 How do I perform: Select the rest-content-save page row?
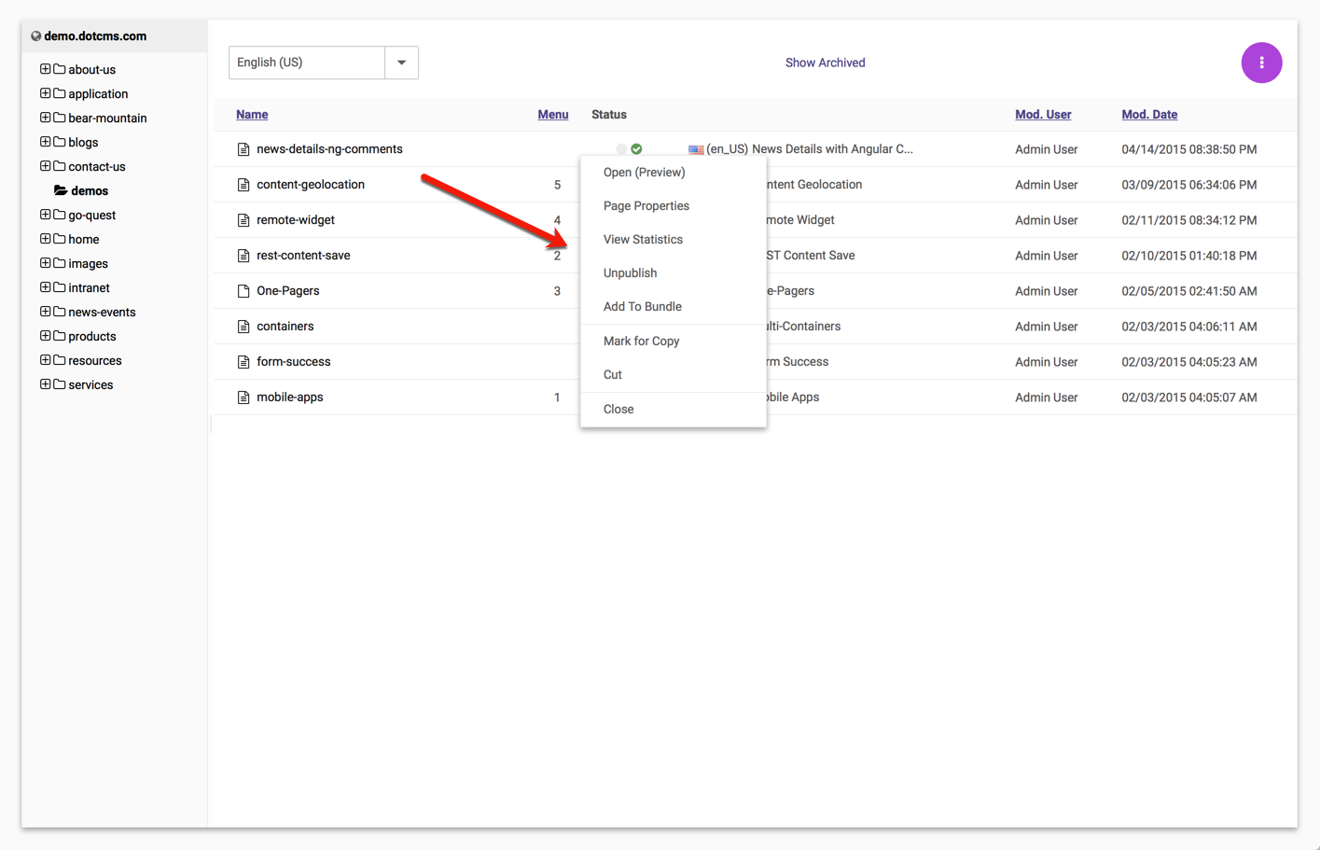pyautogui.click(x=303, y=256)
